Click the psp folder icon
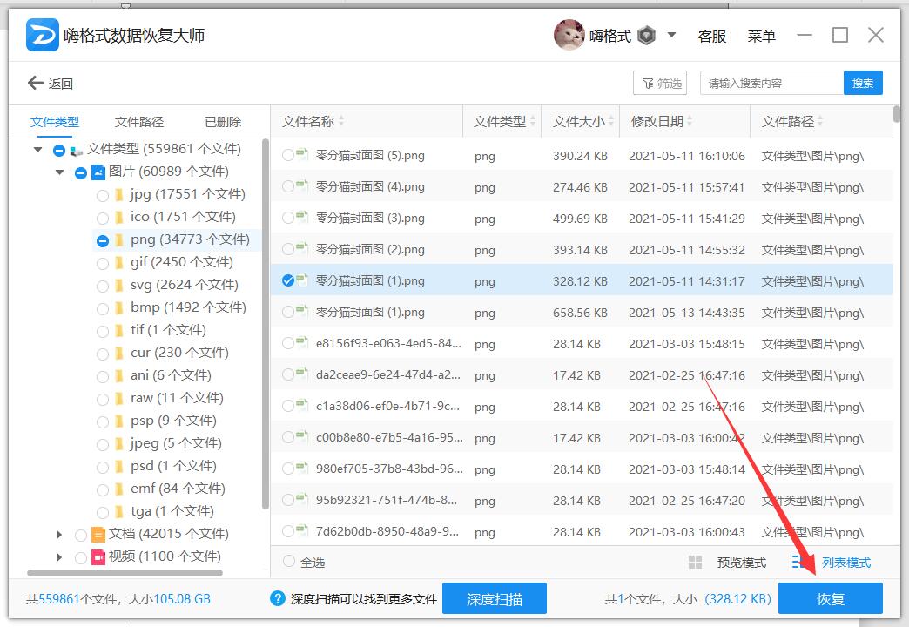 coord(118,421)
